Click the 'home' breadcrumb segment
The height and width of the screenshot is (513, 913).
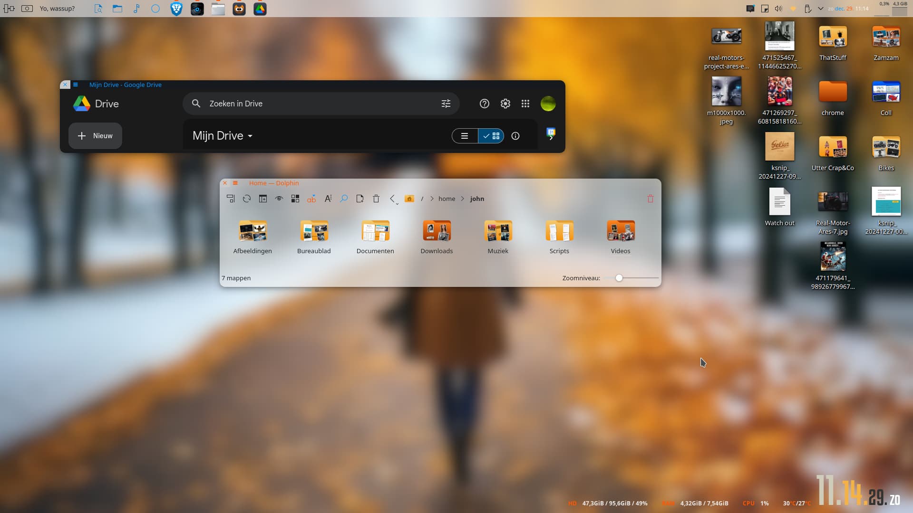coord(447,199)
